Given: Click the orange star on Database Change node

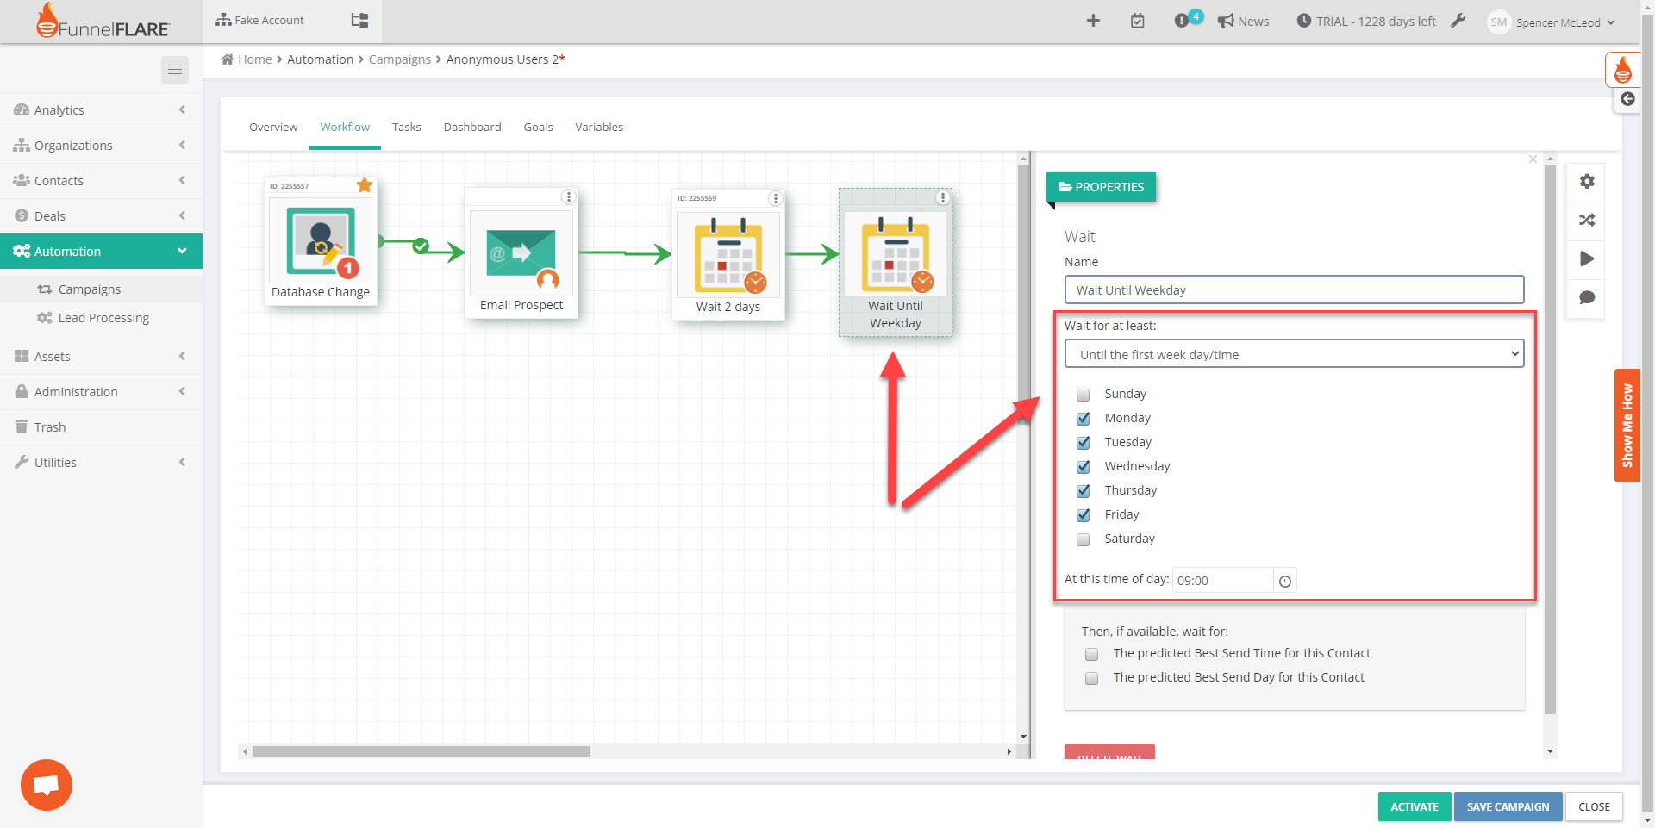Looking at the screenshot, I should click(365, 185).
